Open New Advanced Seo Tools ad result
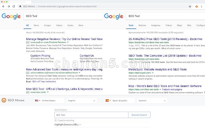This screenshot has width=205, height=128. (x=64, y=69)
